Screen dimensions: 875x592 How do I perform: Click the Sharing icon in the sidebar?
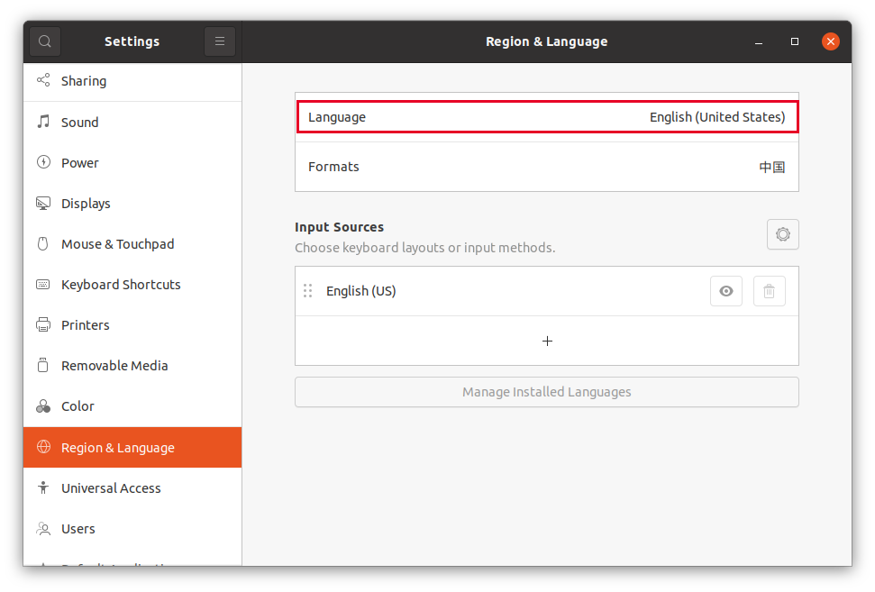coord(42,80)
